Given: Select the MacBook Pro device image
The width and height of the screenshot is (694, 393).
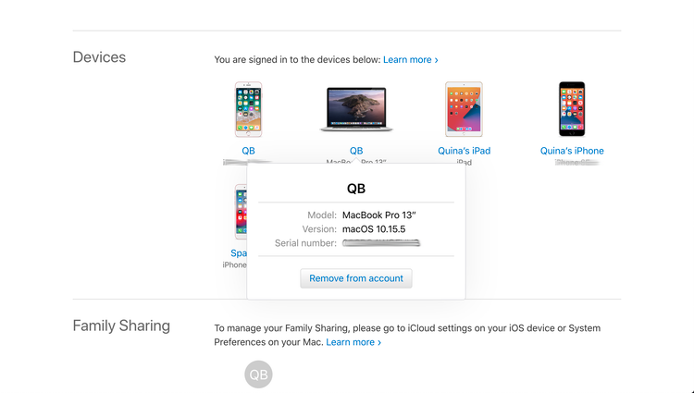Looking at the screenshot, I should click(356, 111).
